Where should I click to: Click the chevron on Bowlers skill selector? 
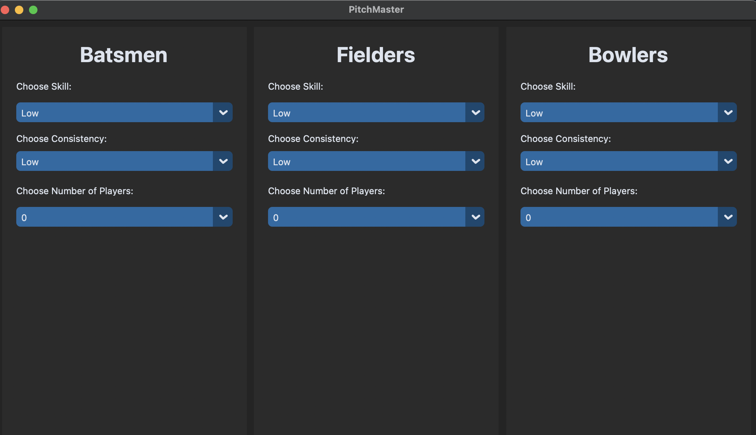(x=728, y=112)
